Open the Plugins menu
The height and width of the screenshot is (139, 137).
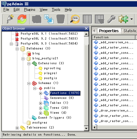(30, 10)
